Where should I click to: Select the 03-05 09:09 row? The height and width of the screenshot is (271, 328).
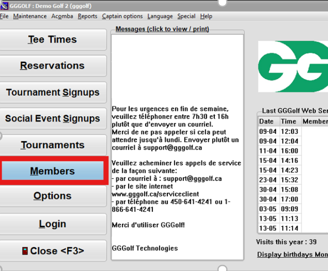293,209
